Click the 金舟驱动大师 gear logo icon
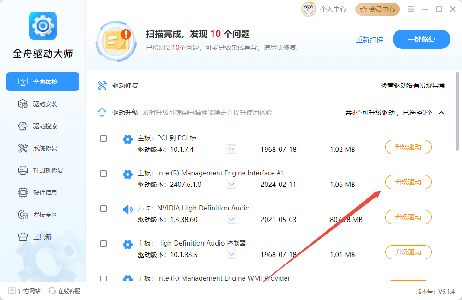The image size is (462, 300). [x=43, y=26]
